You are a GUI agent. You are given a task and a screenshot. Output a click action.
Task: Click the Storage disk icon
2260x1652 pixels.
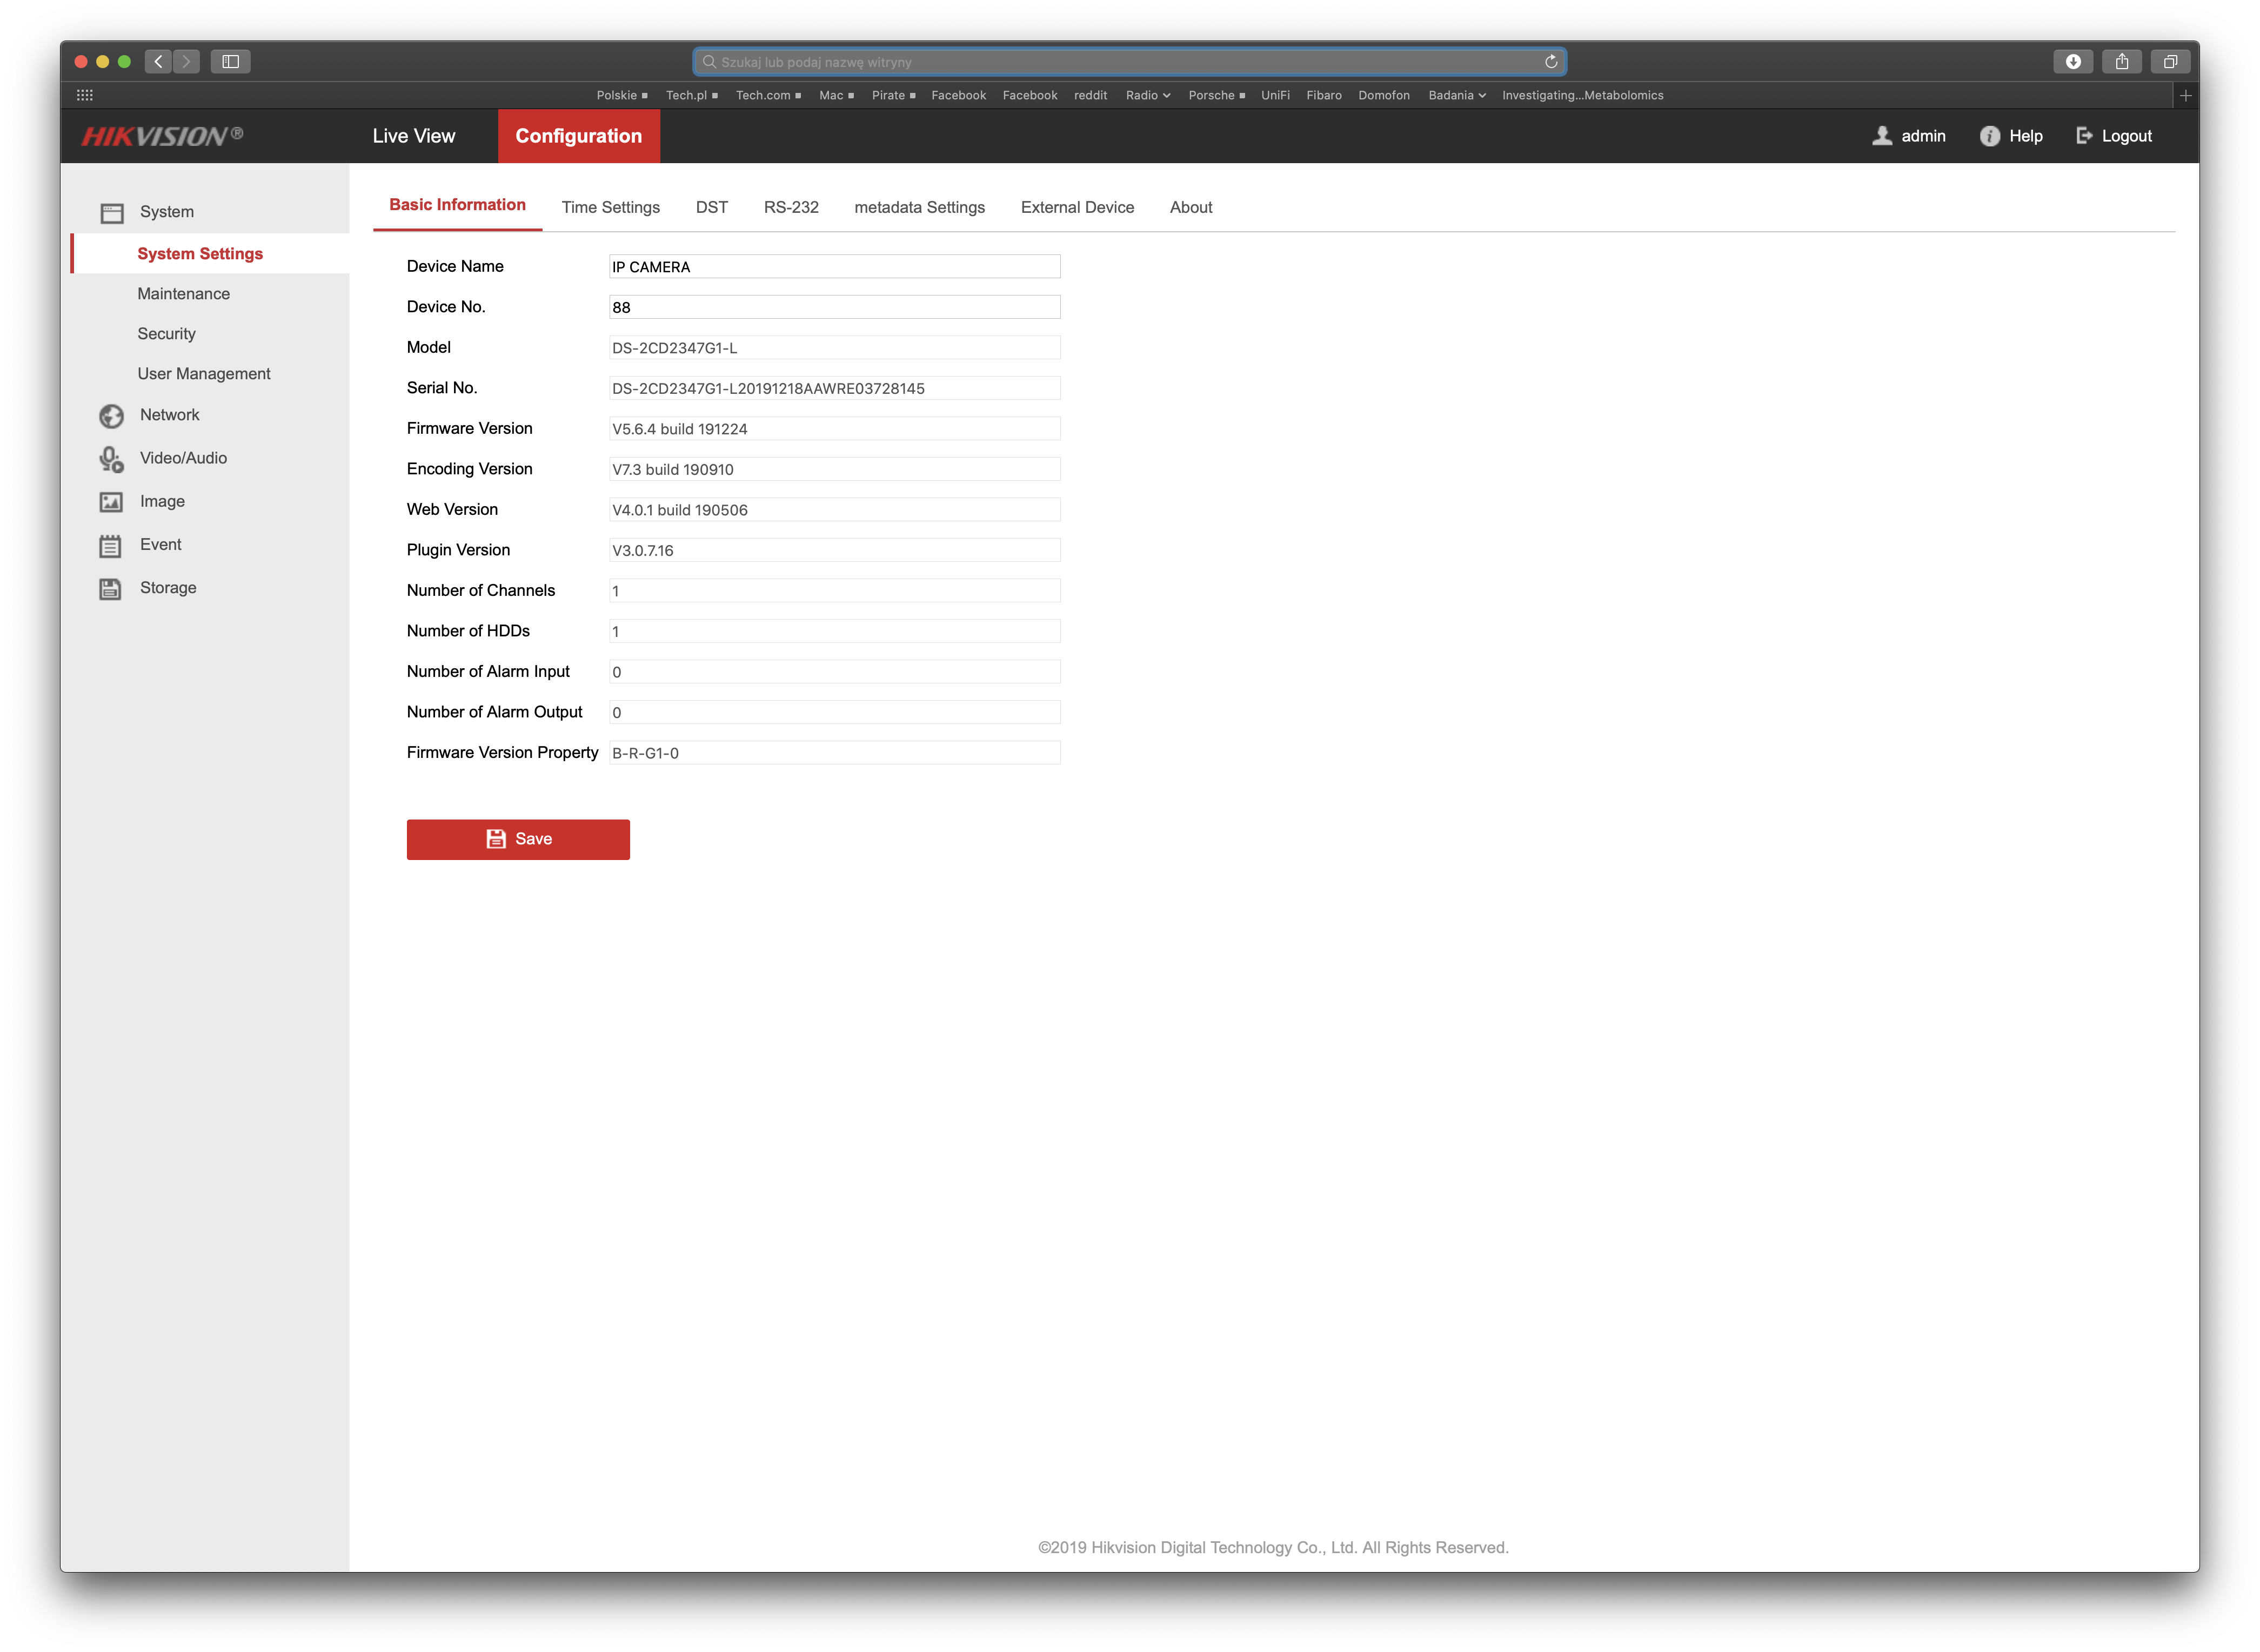tap(111, 588)
